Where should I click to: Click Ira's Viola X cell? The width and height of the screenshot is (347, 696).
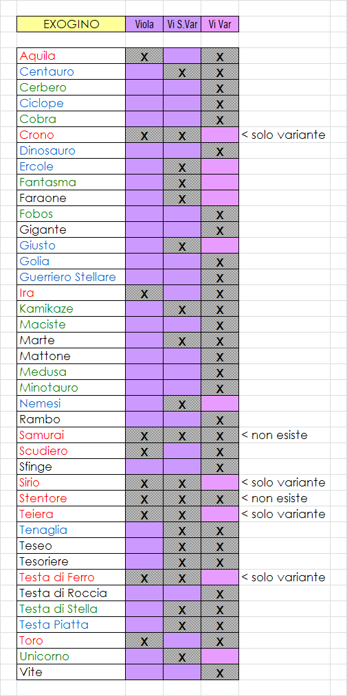point(144,293)
